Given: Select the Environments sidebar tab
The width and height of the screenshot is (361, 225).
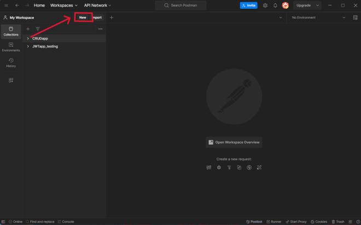Looking at the screenshot, I should pyautogui.click(x=11, y=47).
